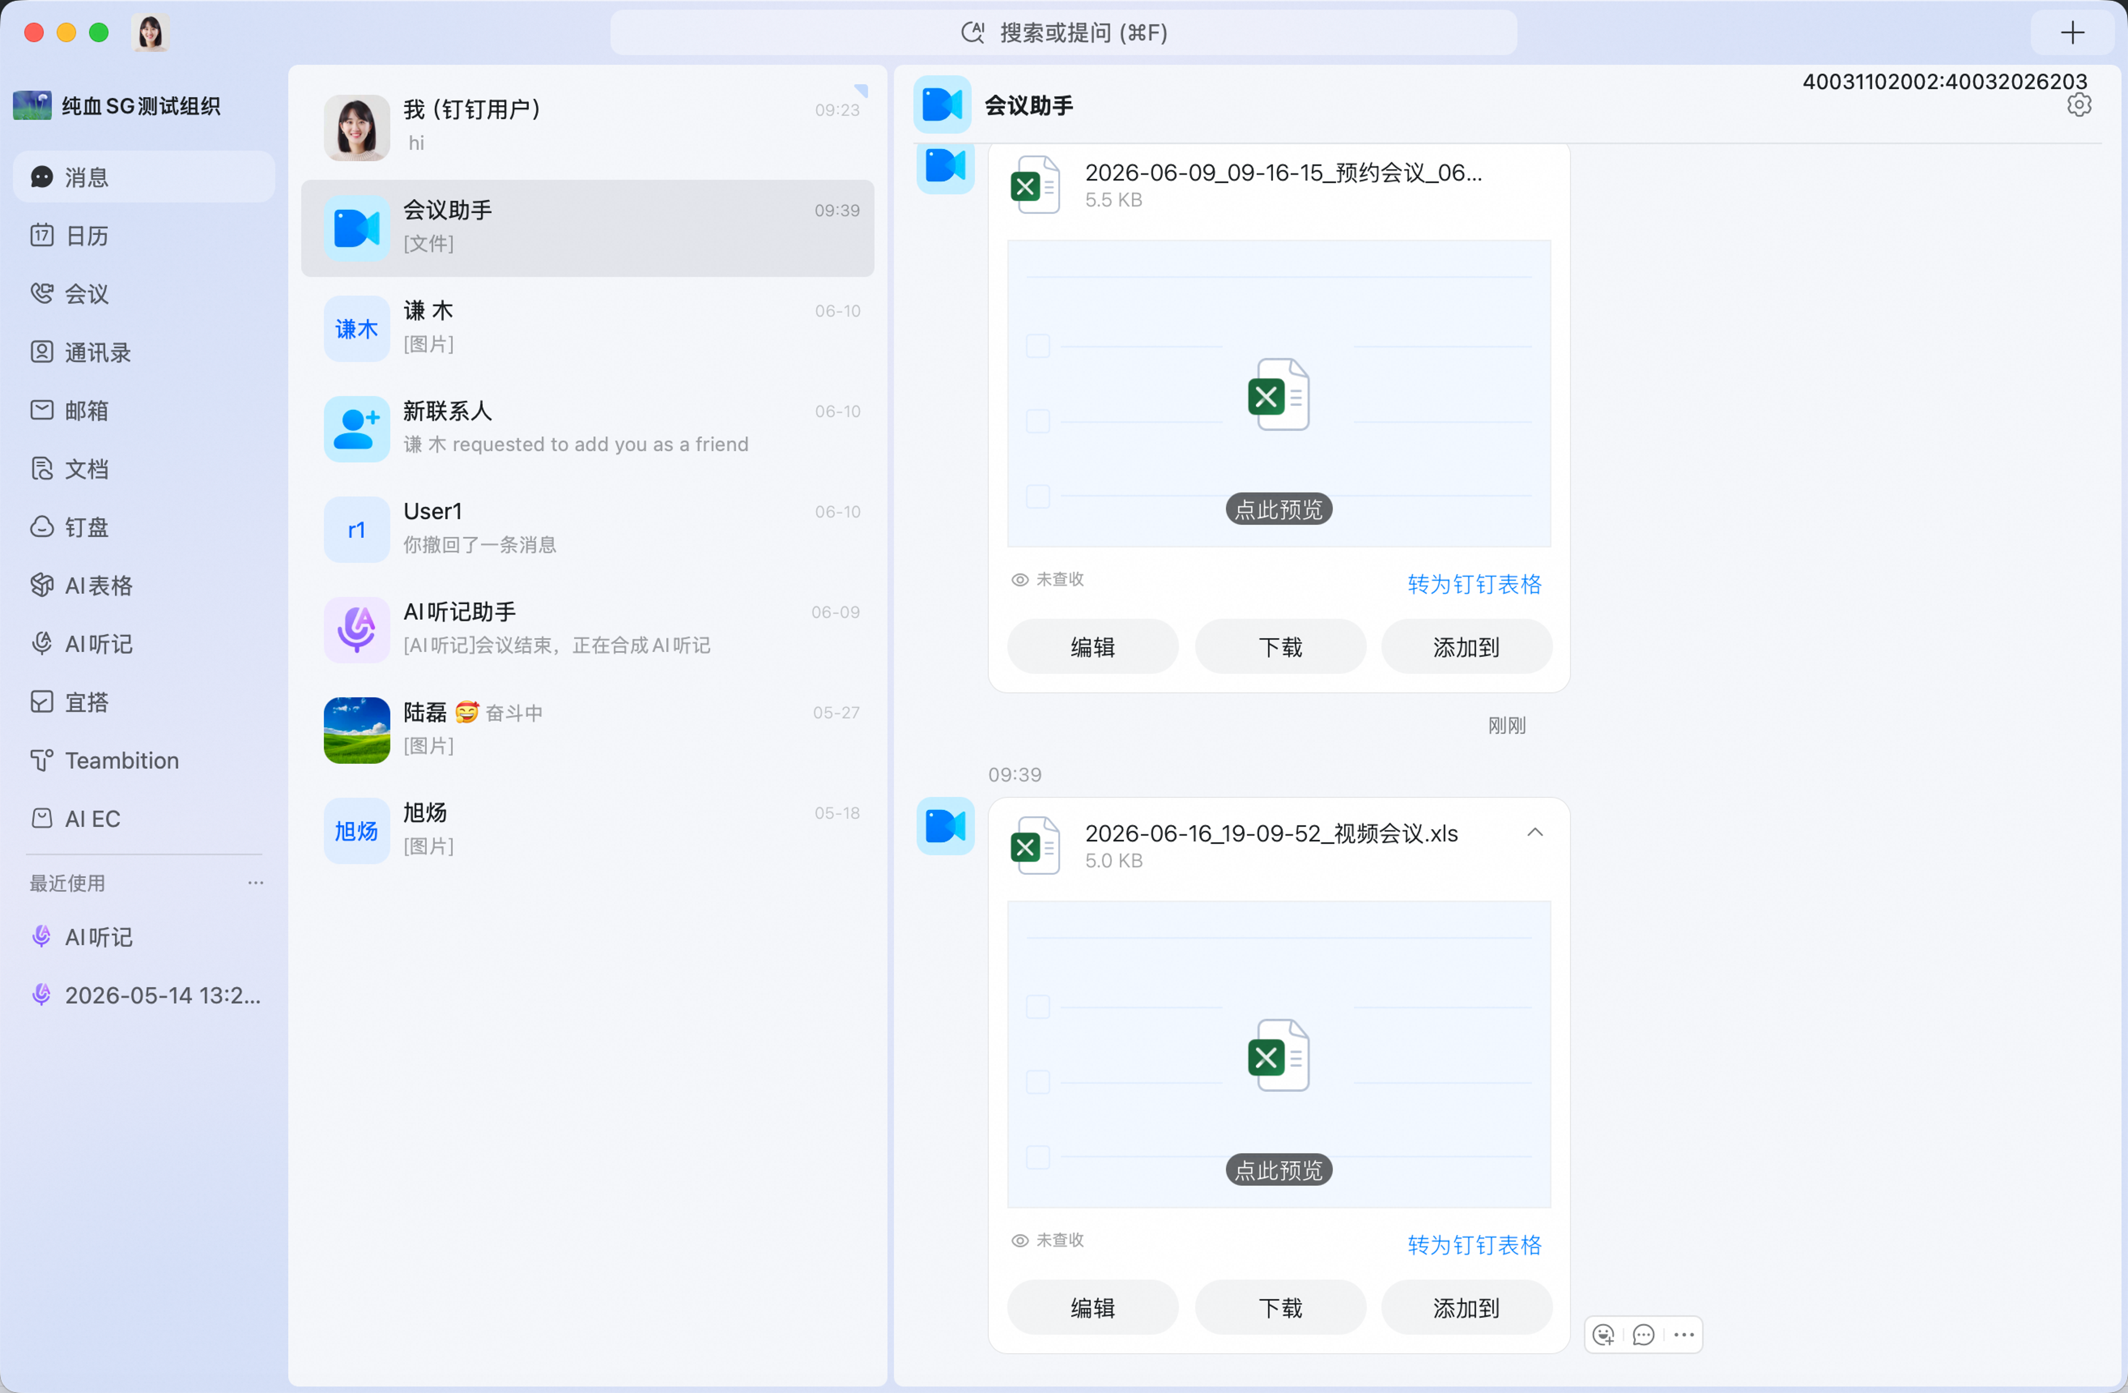Open the 旭炀 conversation
The height and width of the screenshot is (1393, 2128).
click(587, 831)
